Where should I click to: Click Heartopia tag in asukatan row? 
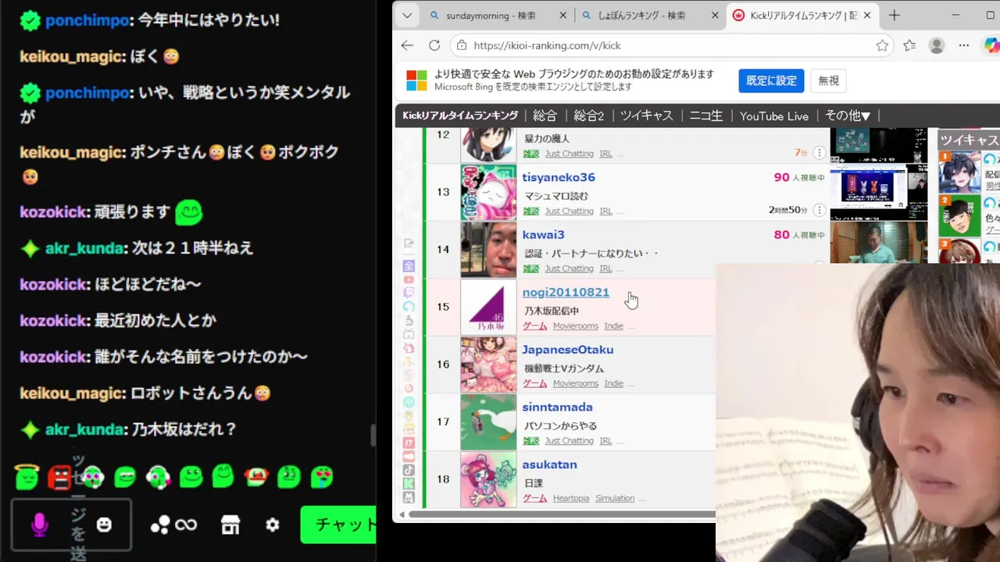571,498
